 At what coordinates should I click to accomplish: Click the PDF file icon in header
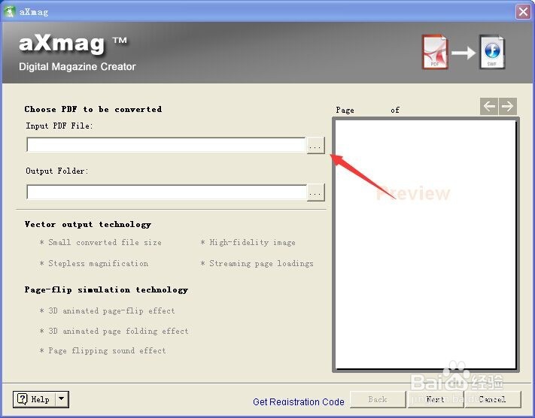[435, 52]
